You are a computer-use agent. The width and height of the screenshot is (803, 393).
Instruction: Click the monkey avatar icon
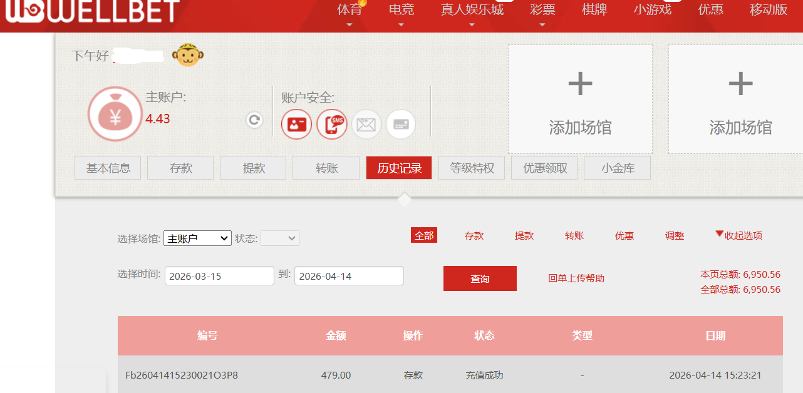pos(188,56)
